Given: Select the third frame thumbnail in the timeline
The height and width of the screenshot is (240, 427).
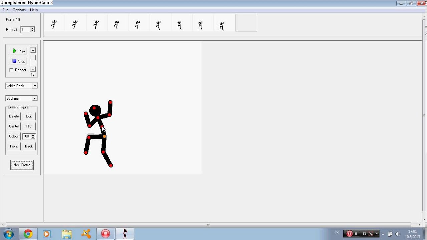Looking at the screenshot, I should tap(96, 23).
